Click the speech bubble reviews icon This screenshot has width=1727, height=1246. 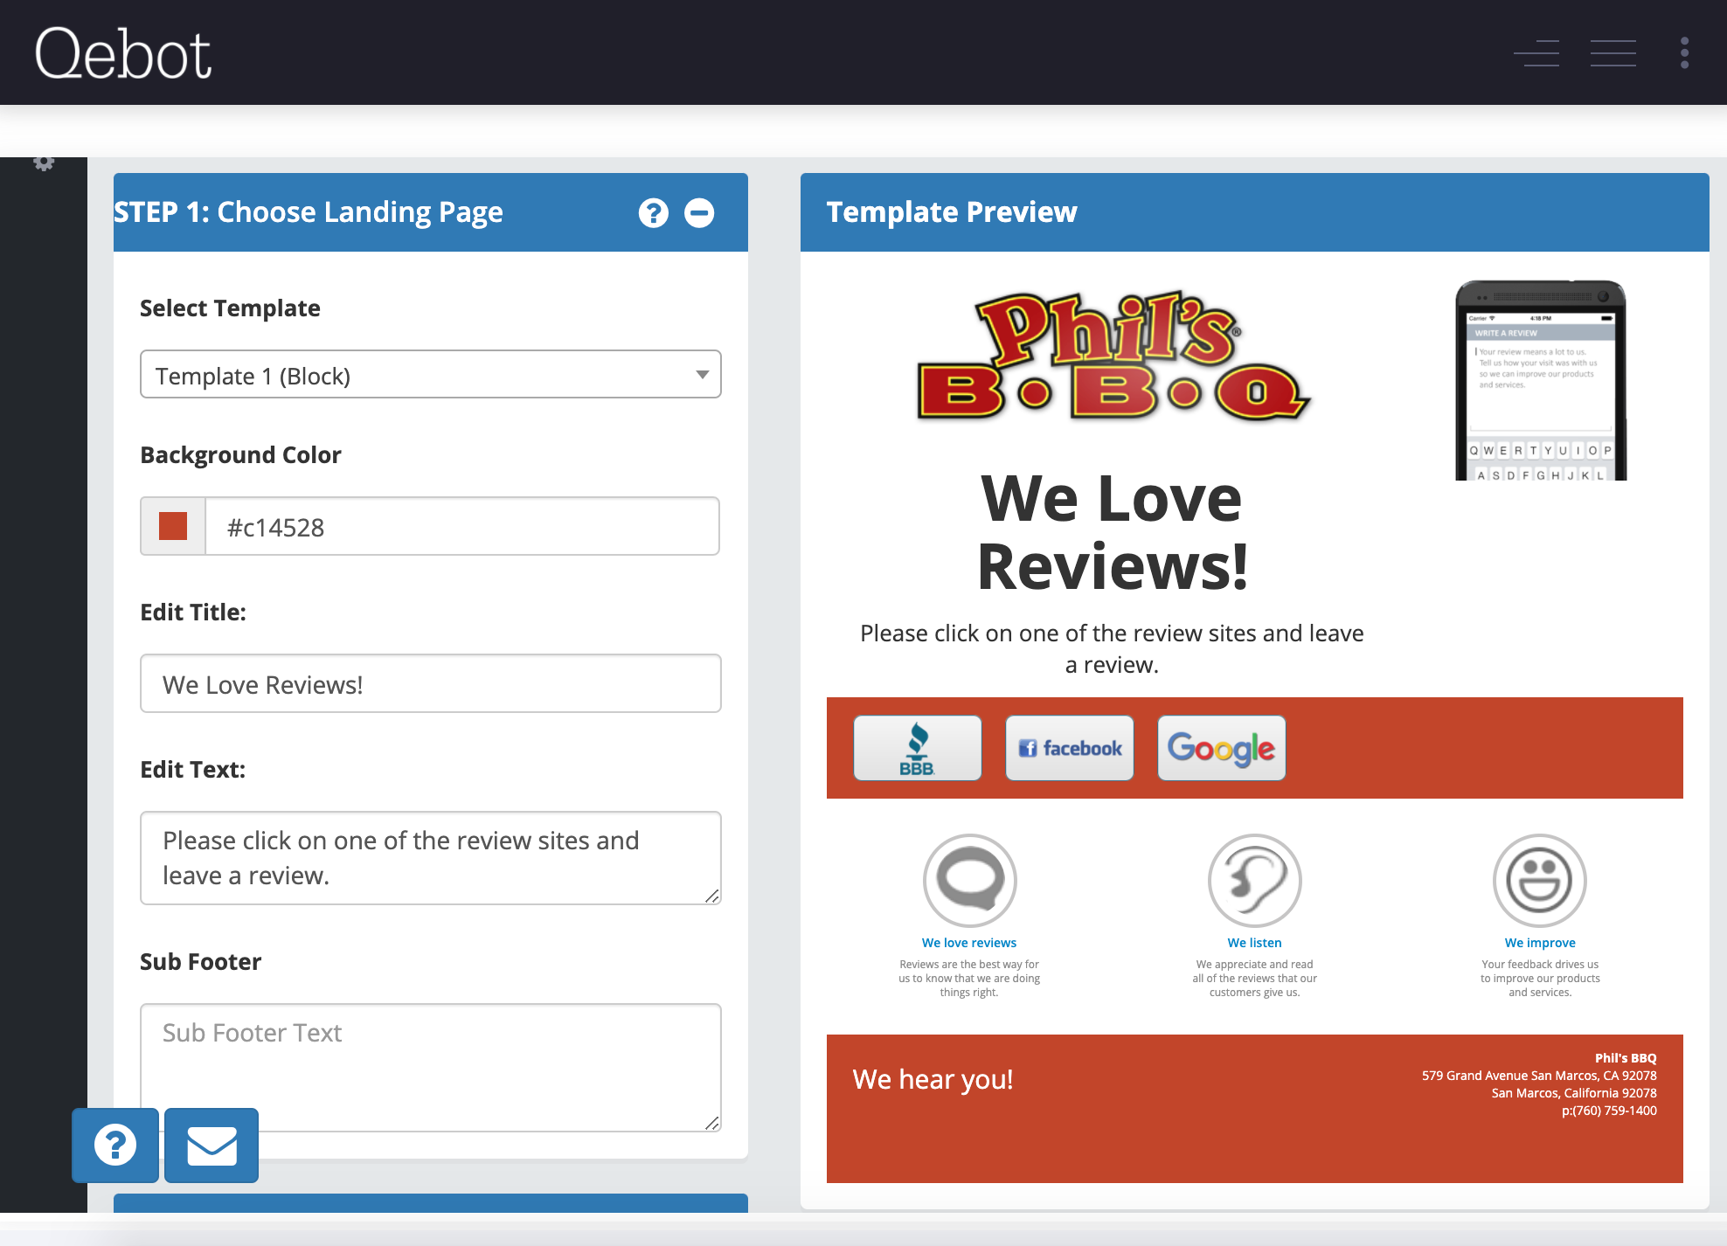[x=969, y=880]
